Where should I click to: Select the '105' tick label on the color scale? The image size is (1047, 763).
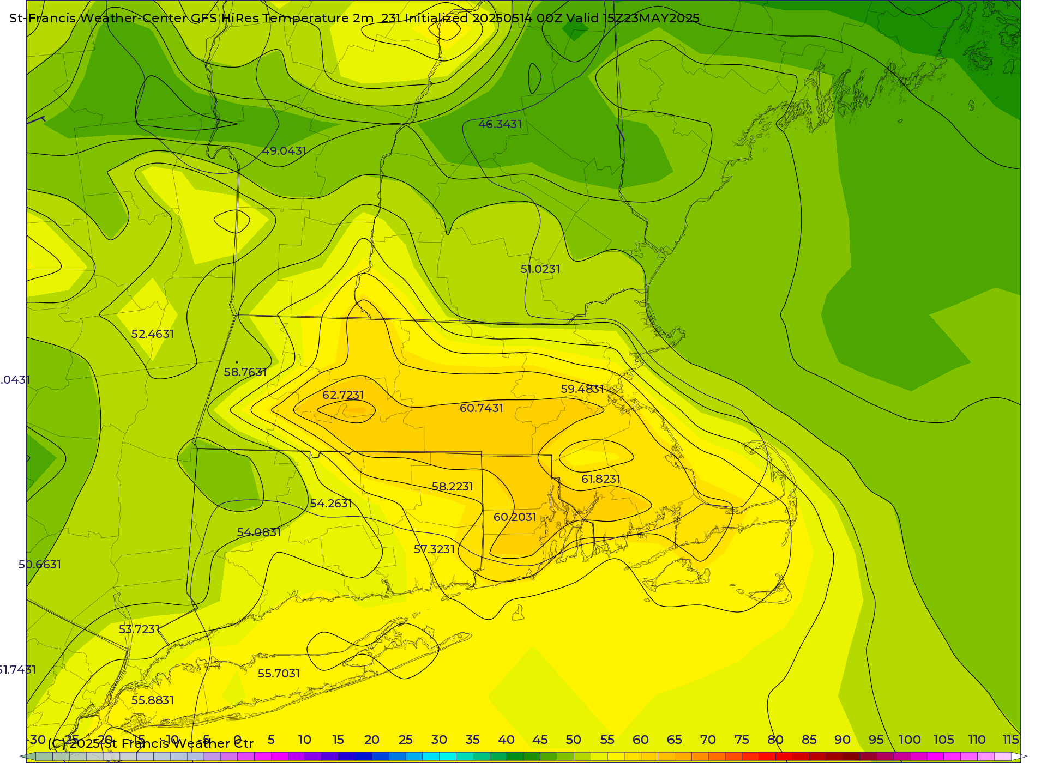[x=944, y=740]
